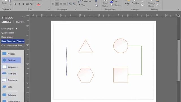Click the Format Painter icon
Image resolution: width=181 pixels, height=102 pixels.
[x=10, y=5]
